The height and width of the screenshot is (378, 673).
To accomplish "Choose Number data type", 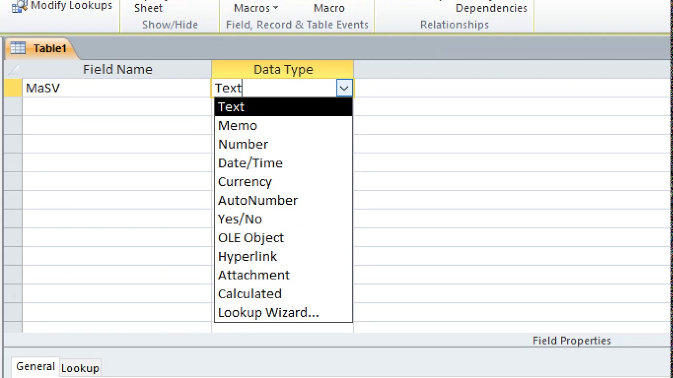I will pyautogui.click(x=283, y=144).
